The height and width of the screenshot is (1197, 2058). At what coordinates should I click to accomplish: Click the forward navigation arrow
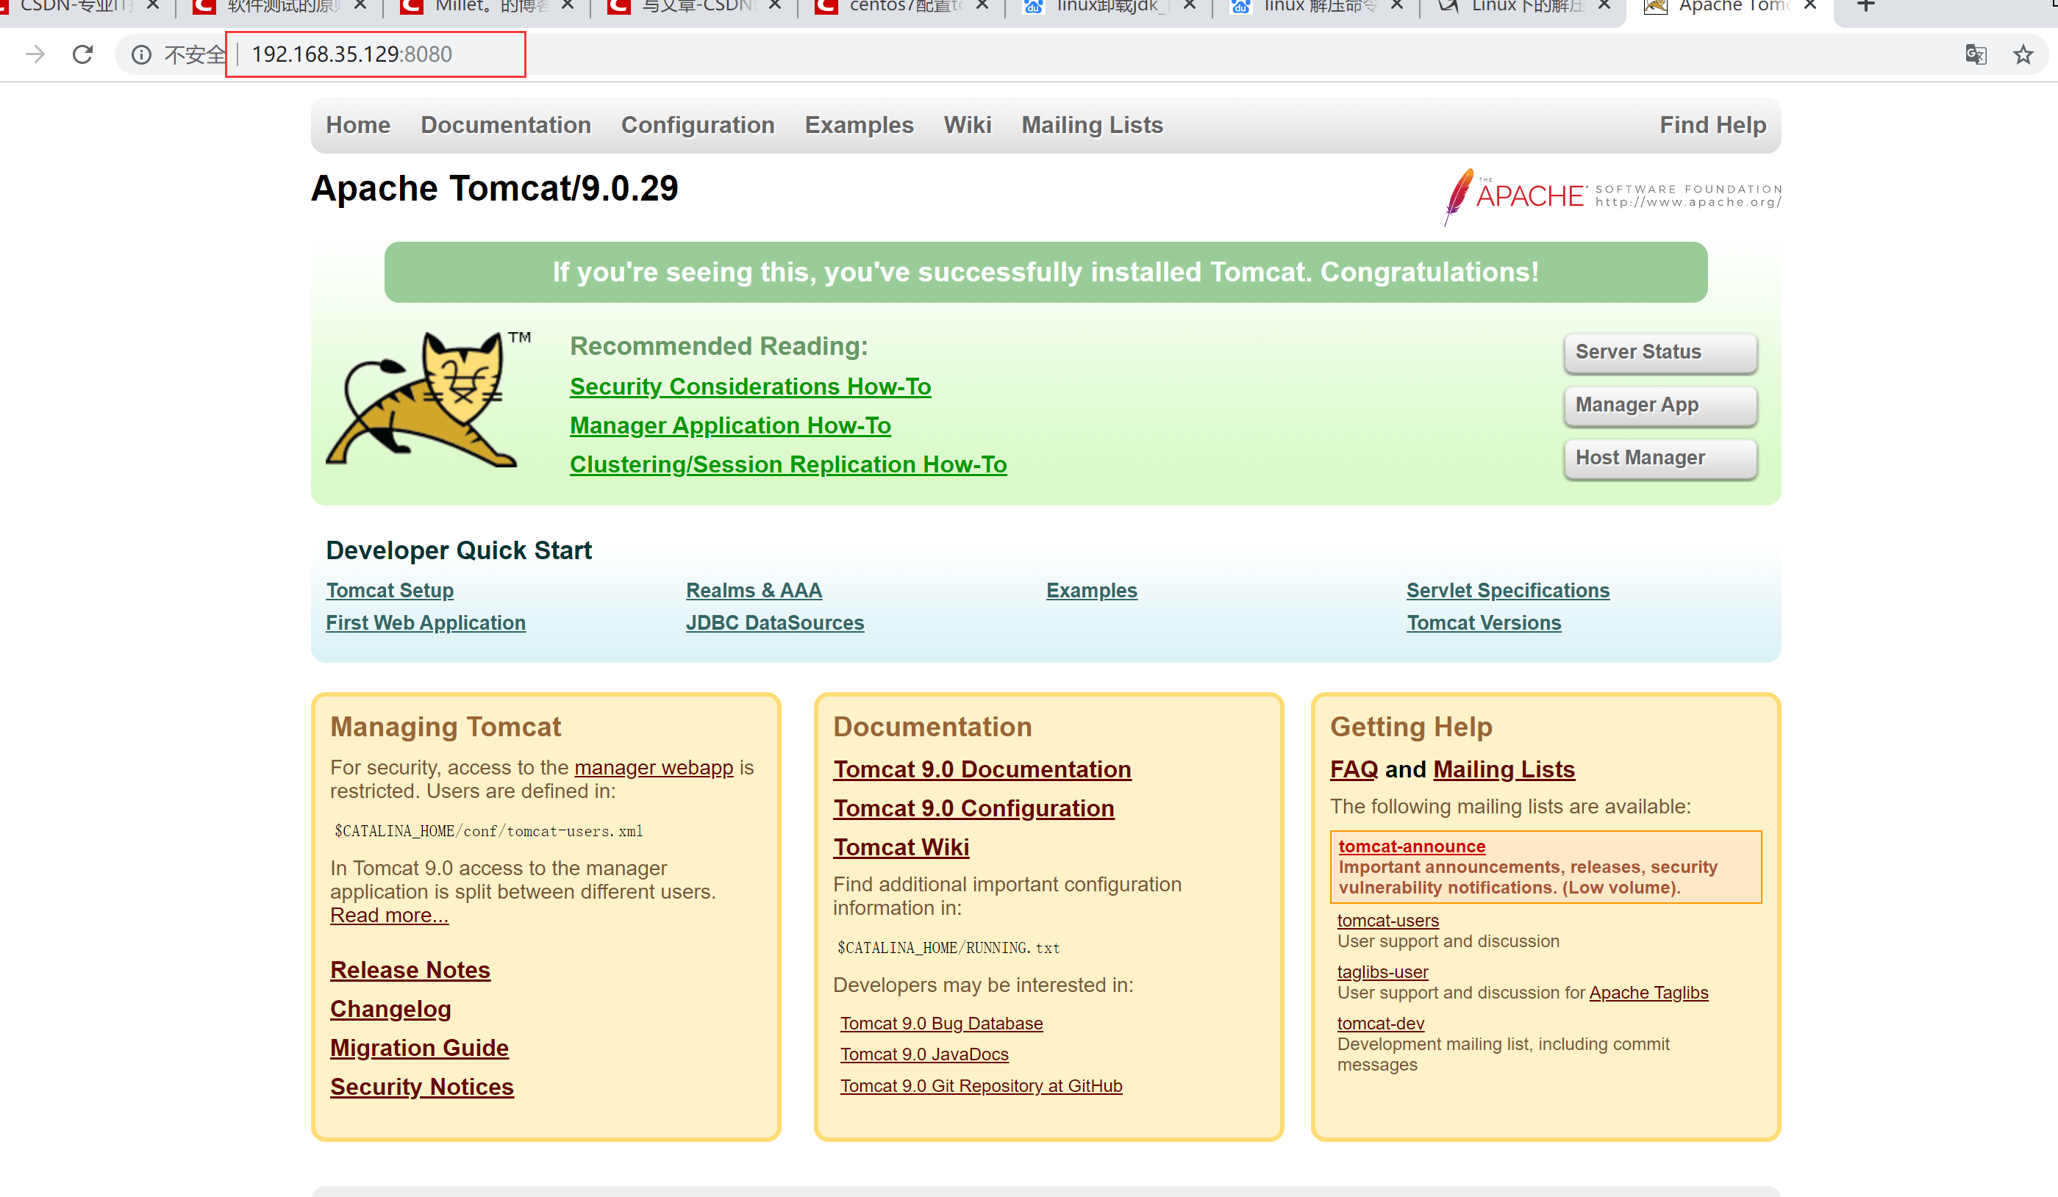[x=35, y=54]
